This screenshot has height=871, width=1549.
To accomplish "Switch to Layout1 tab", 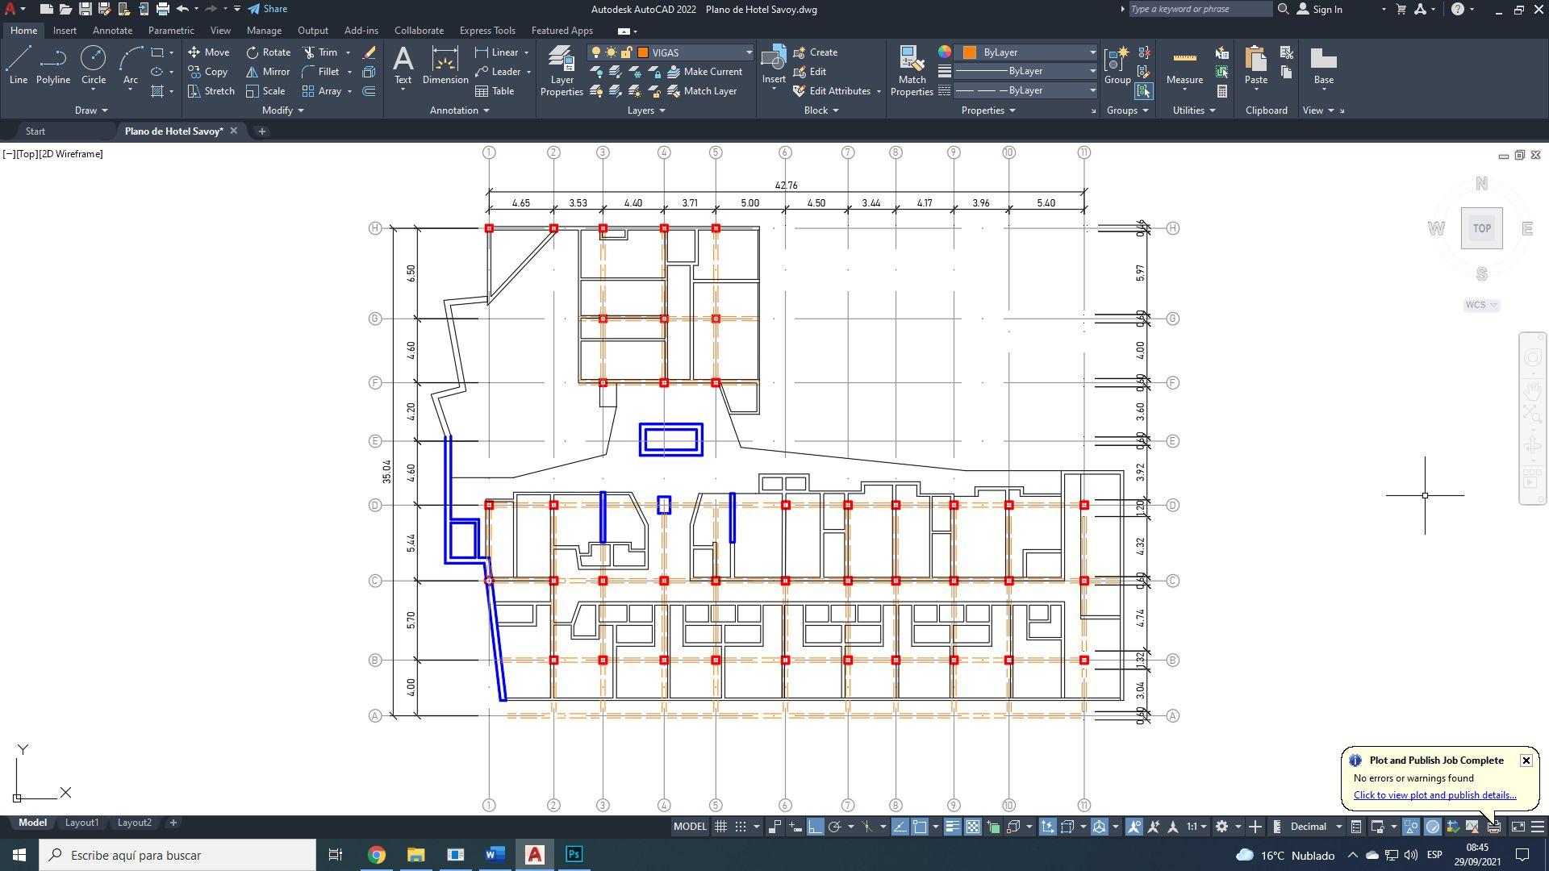I will tap(81, 823).
